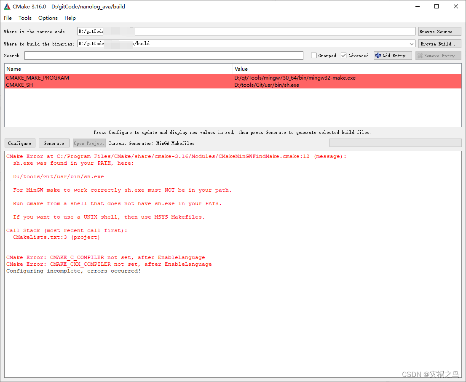The image size is (466, 382).
Task: Click the 'use MSYS Makefiles' line
Action: click(109, 217)
